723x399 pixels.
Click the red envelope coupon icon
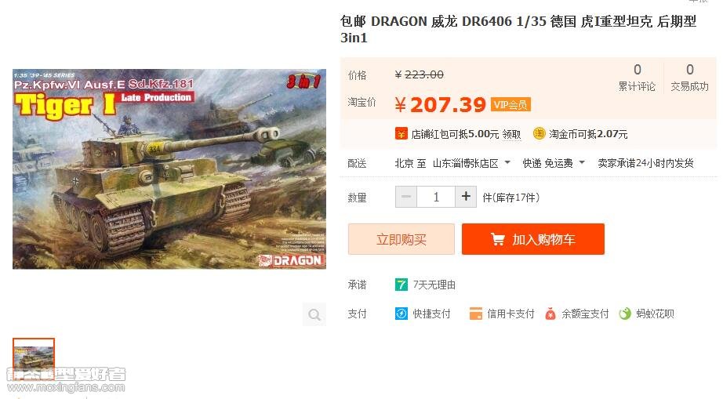coord(401,133)
